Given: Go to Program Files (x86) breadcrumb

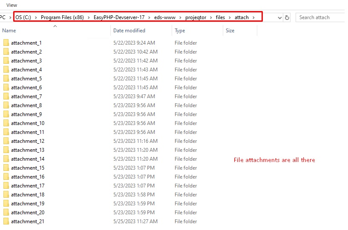Looking at the screenshot, I should 62,17.
